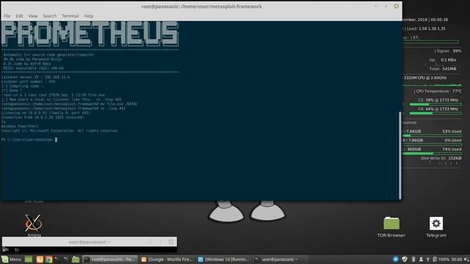Click the Menu button on the panel

tap(12, 259)
